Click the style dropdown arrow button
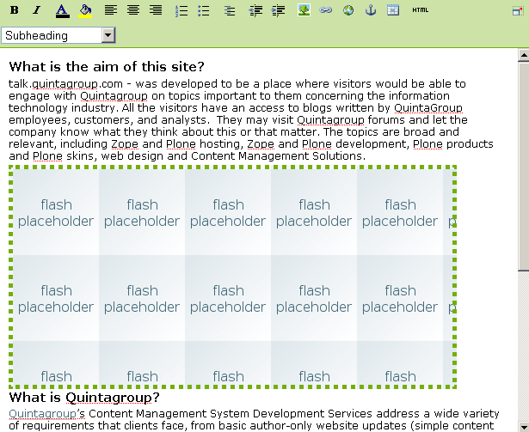This screenshot has width=529, height=432. click(108, 35)
